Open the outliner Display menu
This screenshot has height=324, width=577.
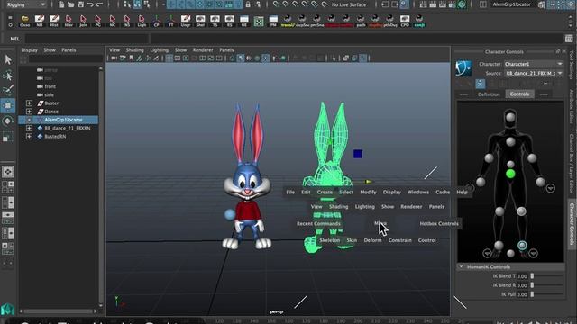[30, 50]
